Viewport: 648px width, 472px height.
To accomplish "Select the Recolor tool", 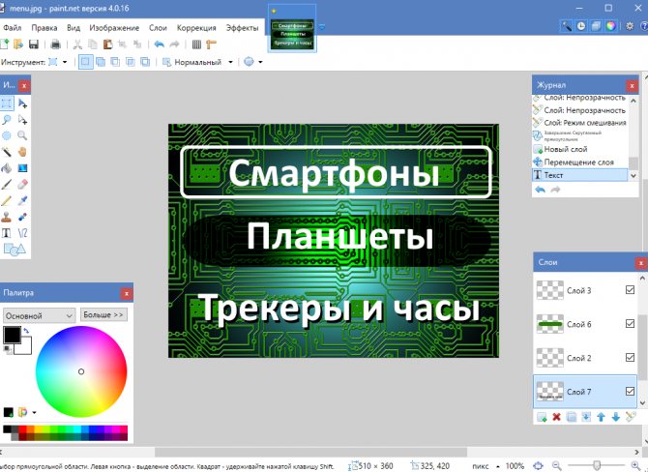I will tap(23, 217).
